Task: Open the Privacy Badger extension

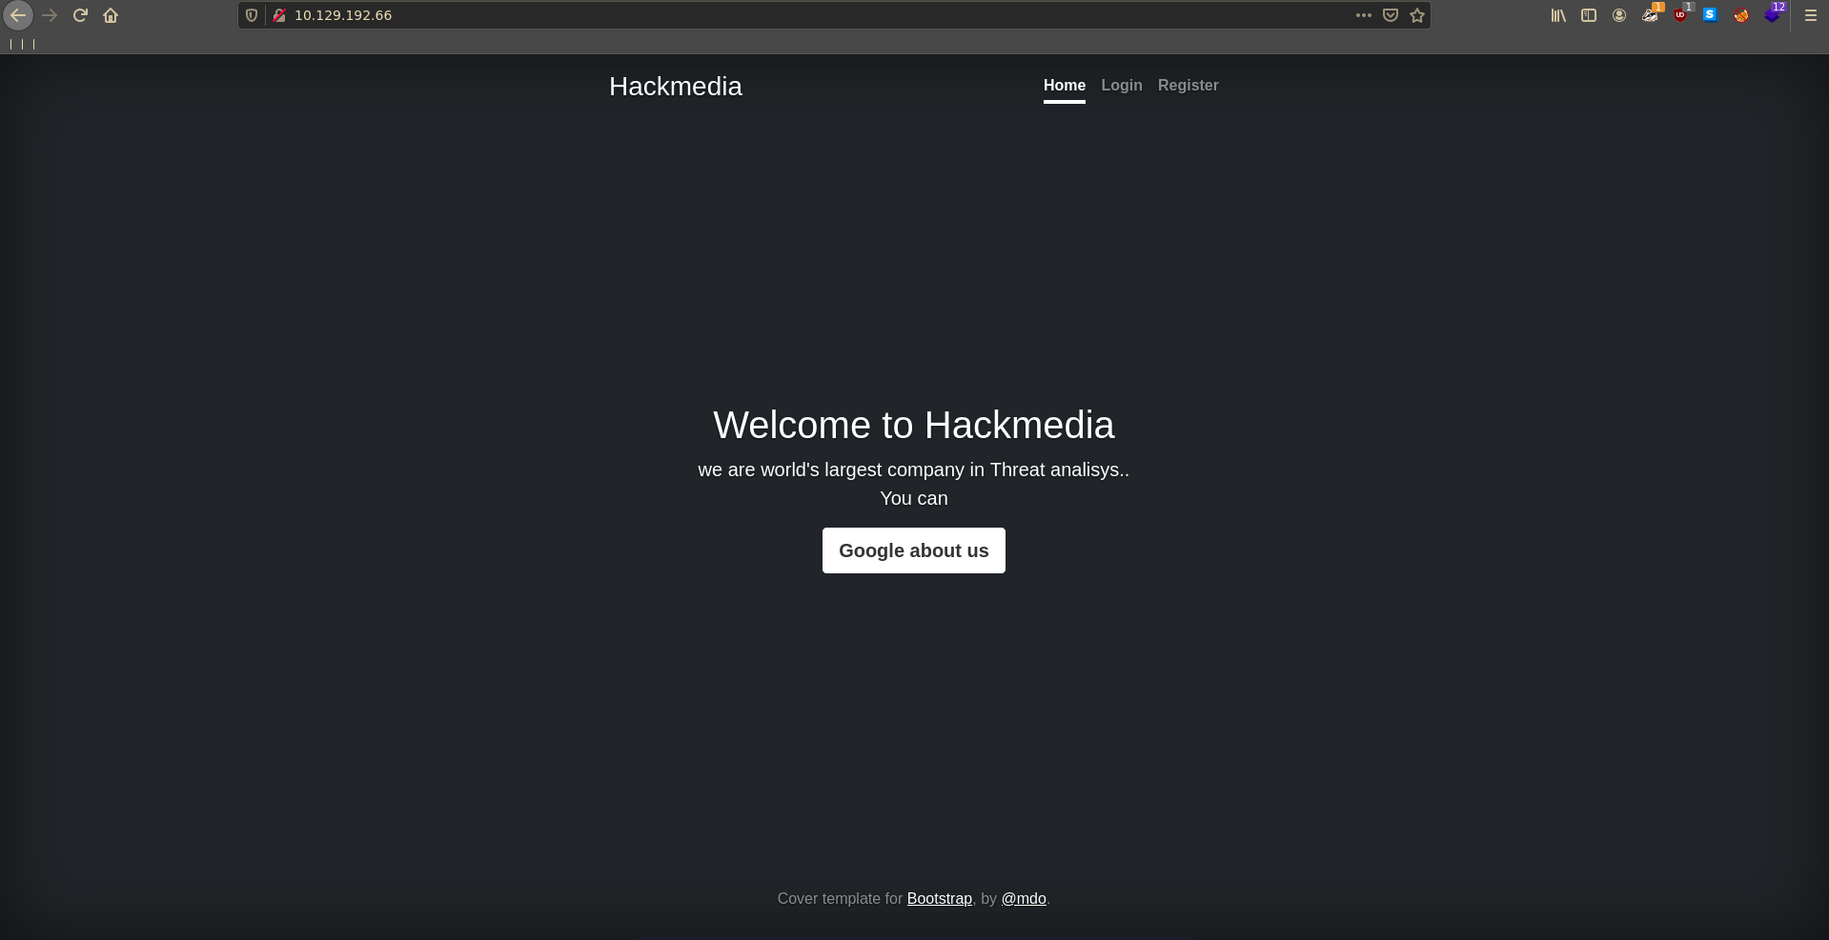Action: 1650,15
